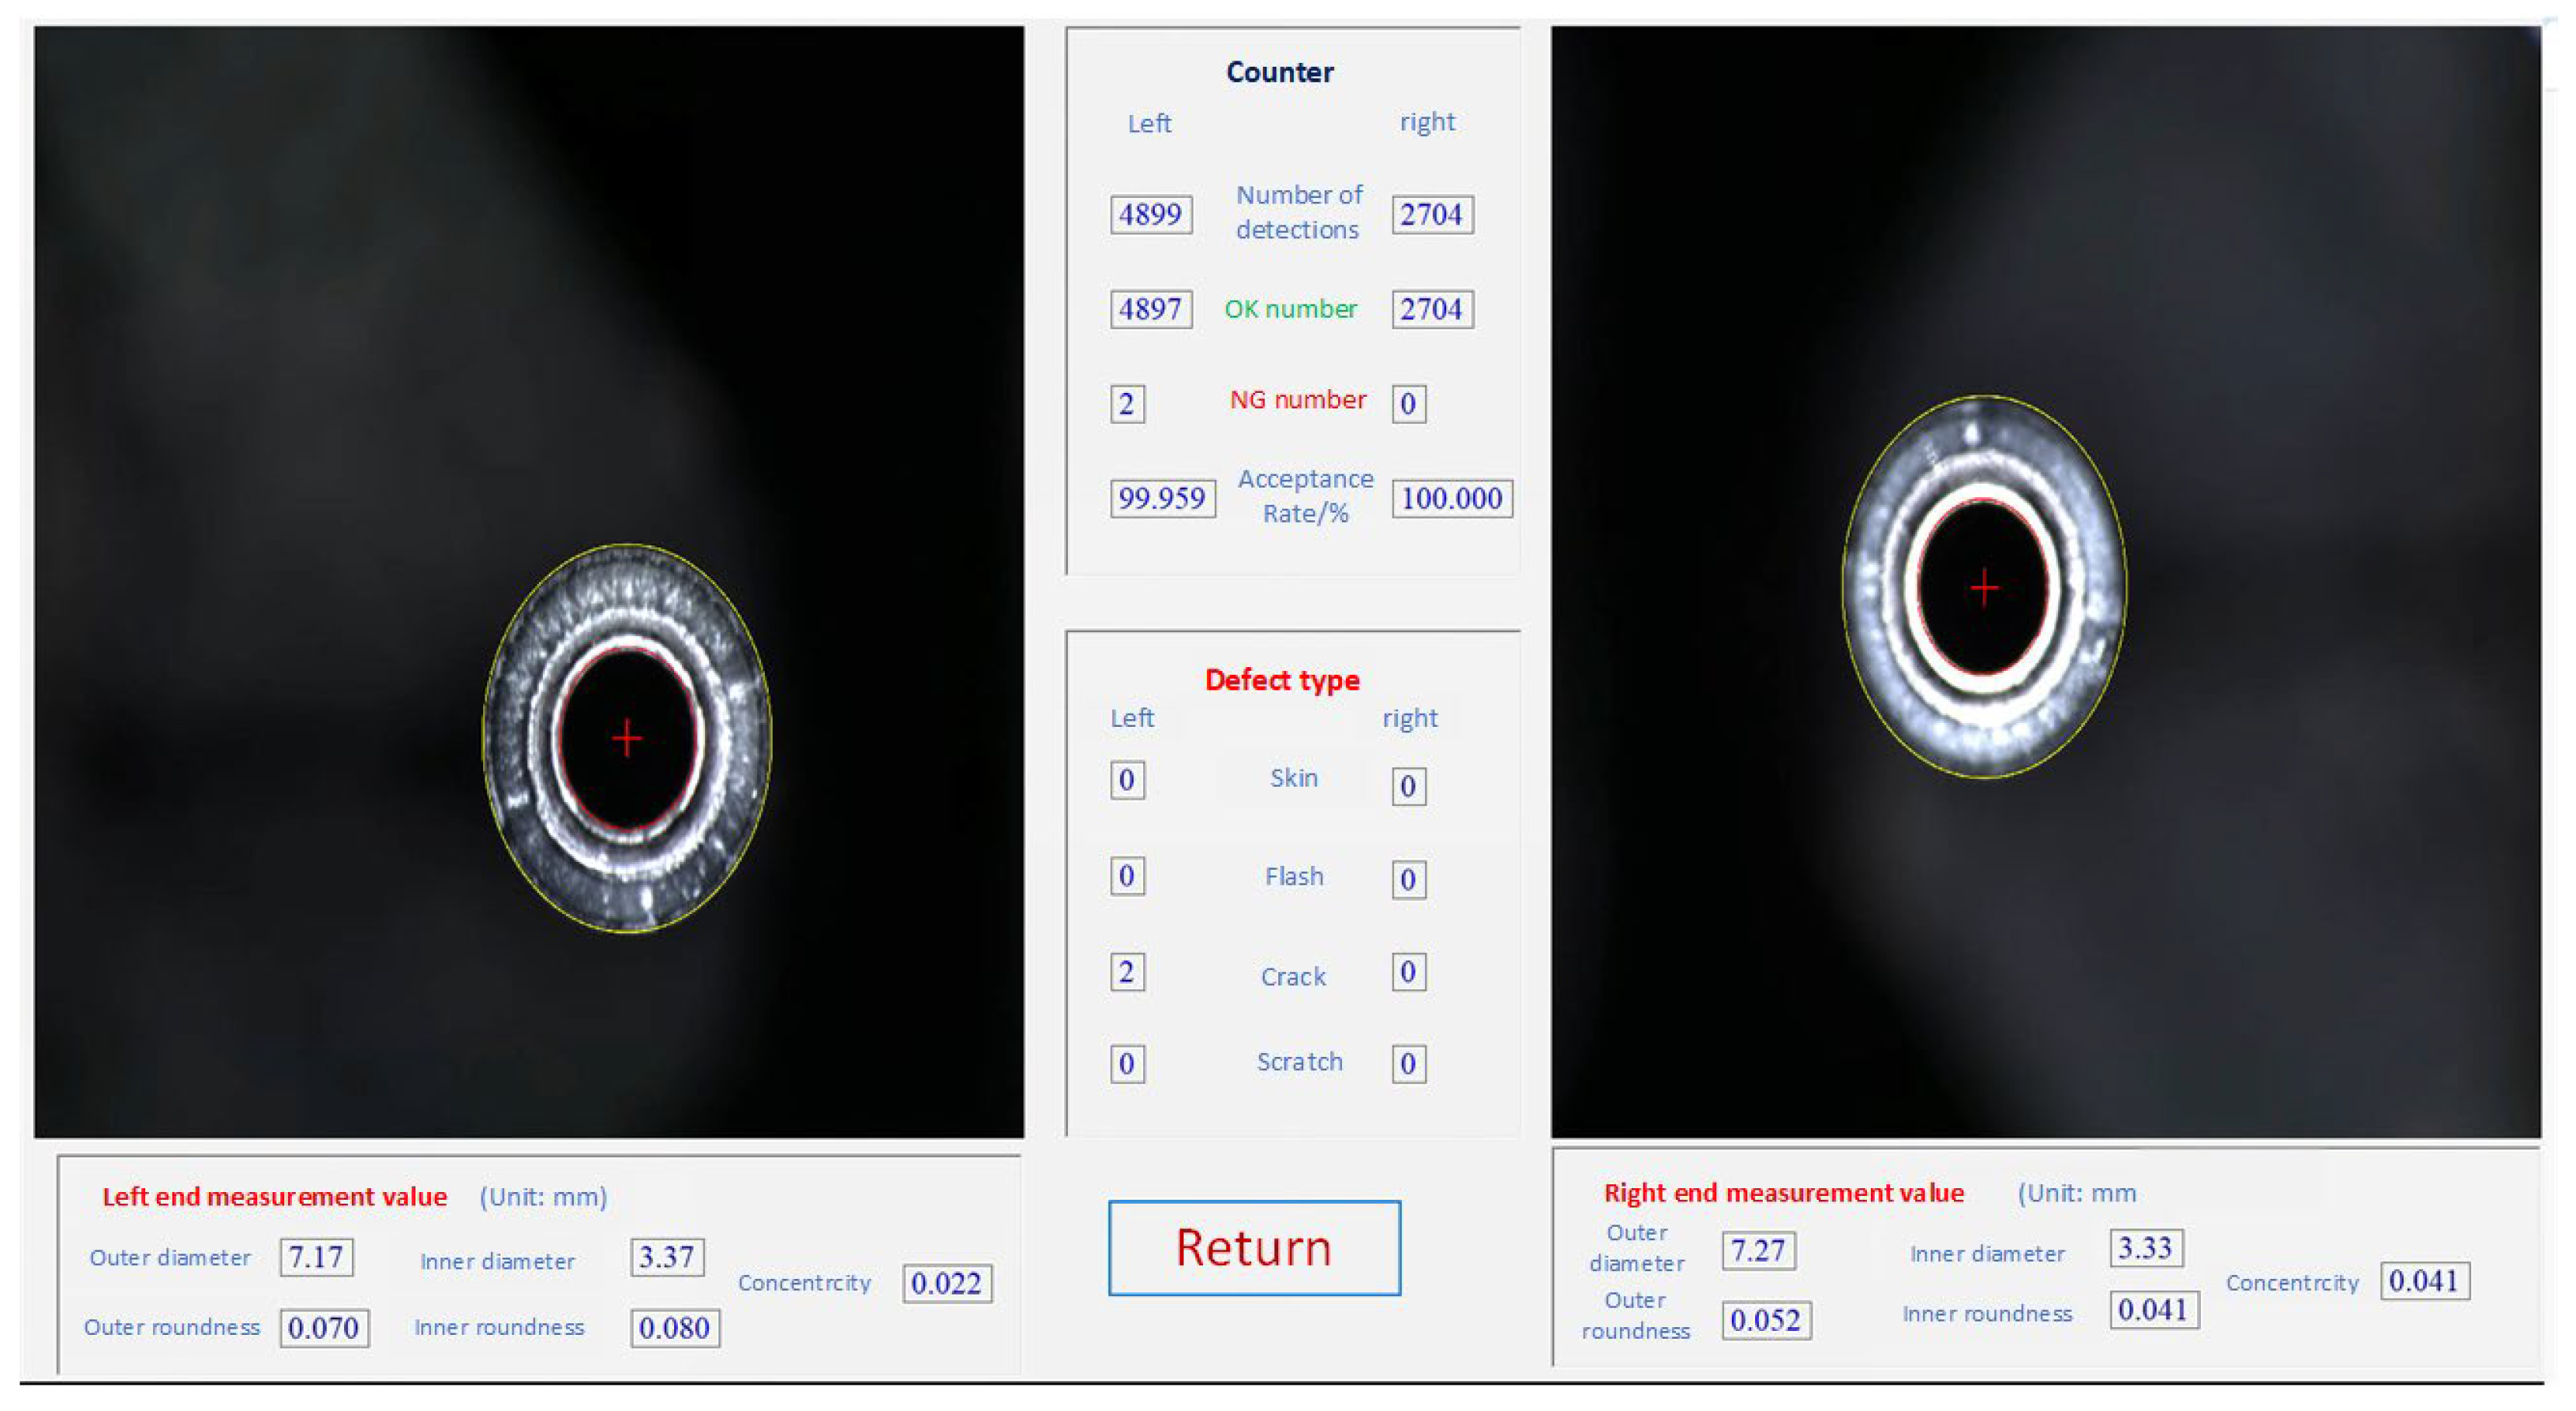Select left OK number field

click(1150, 309)
